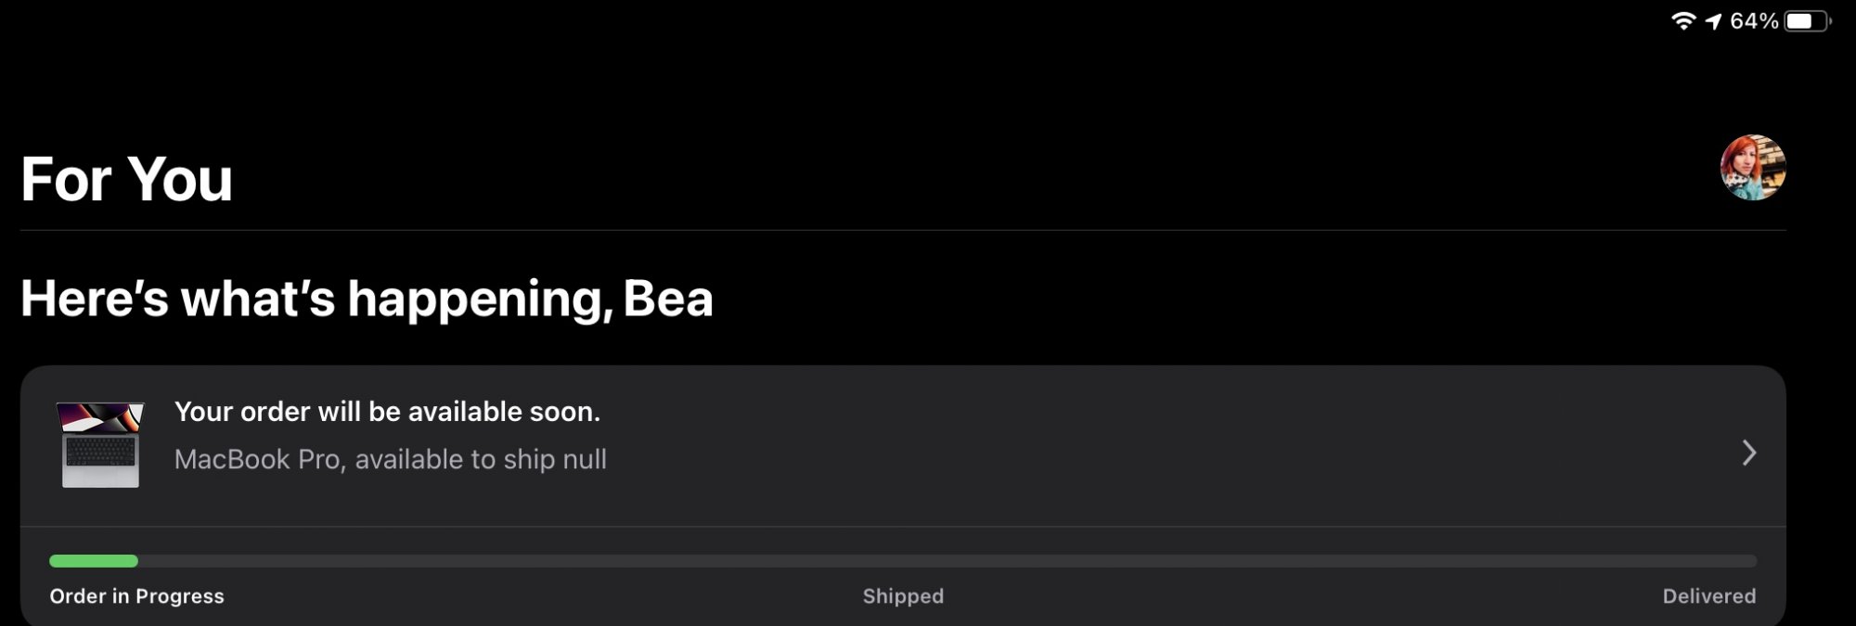Viewport: 1856px width, 626px height.
Task: Tap the "Here's what's happening" greeting
Action: (316, 299)
